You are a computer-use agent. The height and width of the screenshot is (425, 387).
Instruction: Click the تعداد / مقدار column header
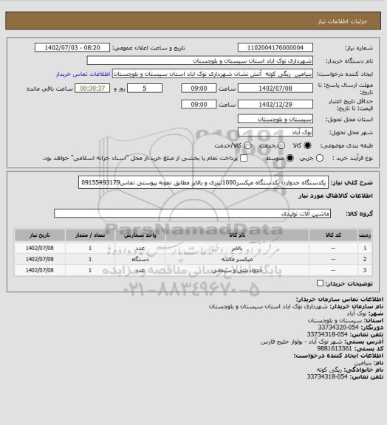coord(90,235)
